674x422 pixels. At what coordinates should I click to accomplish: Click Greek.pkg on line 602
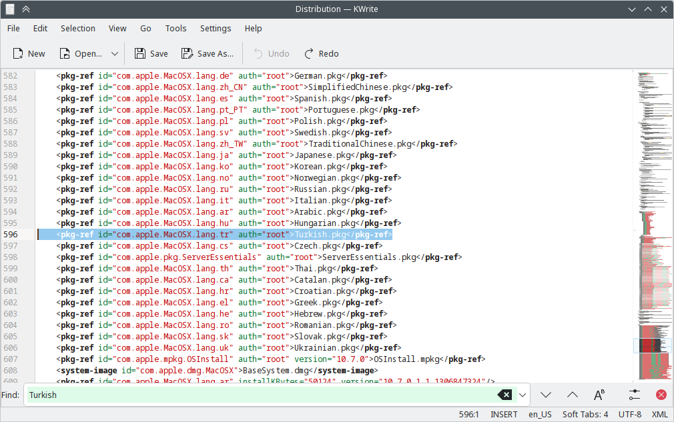tap(316, 303)
